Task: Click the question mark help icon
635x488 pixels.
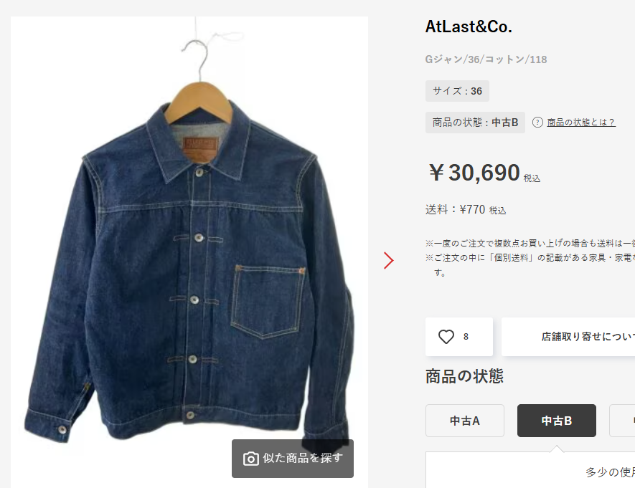Action: [537, 122]
